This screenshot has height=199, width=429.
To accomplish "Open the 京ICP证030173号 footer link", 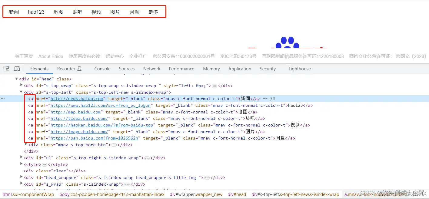I will [x=238, y=56].
